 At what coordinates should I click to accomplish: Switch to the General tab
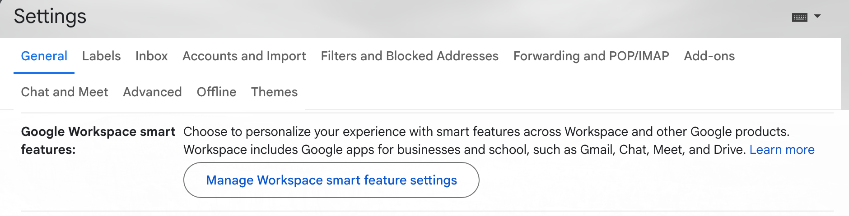[44, 56]
